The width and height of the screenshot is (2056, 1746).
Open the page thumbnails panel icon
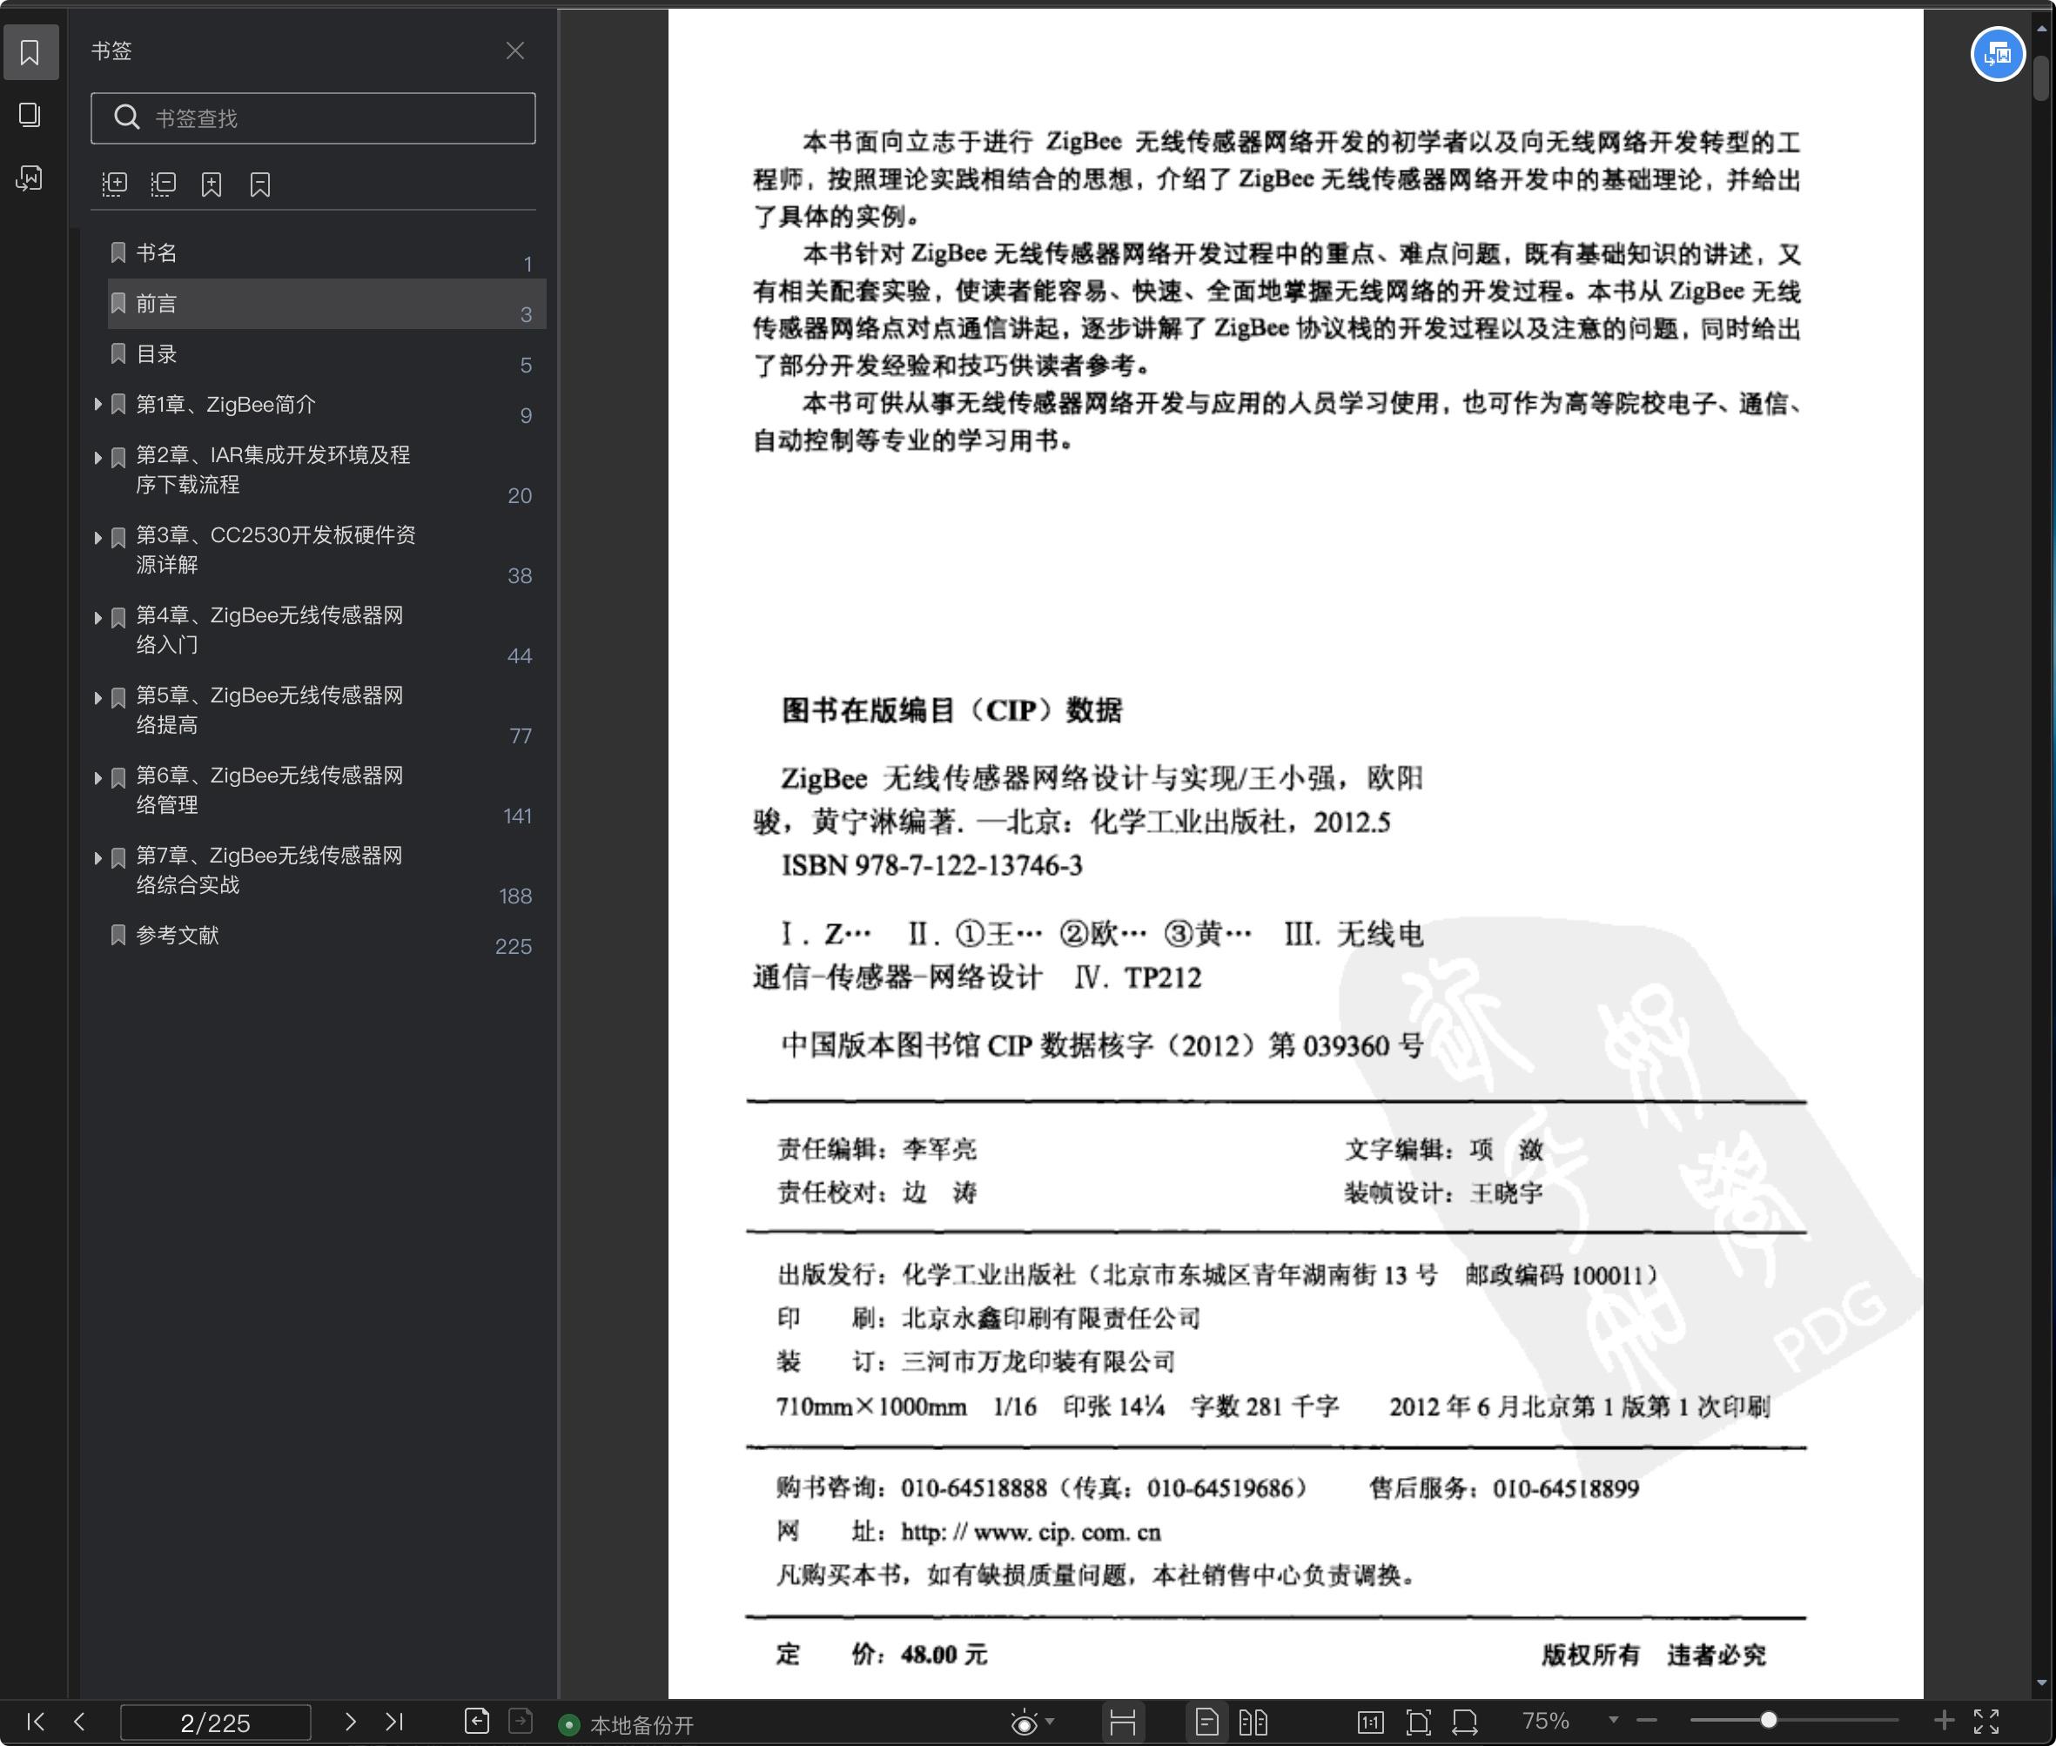(30, 115)
